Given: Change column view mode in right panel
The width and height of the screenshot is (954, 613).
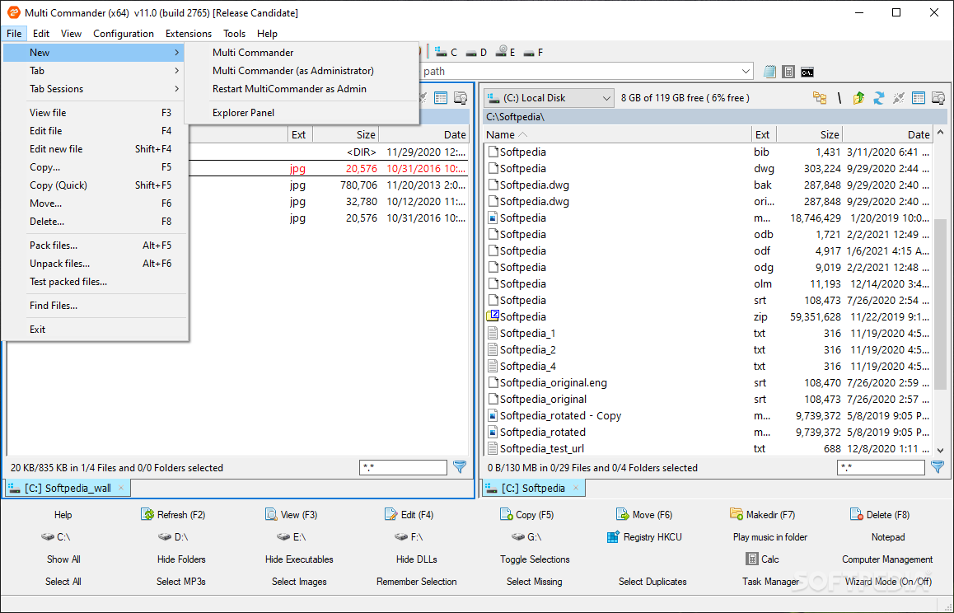Looking at the screenshot, I should pyautogui.click(x=919, y=98).
